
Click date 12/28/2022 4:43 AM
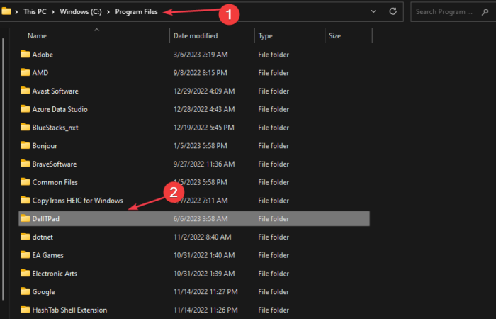tap(204, 109)
